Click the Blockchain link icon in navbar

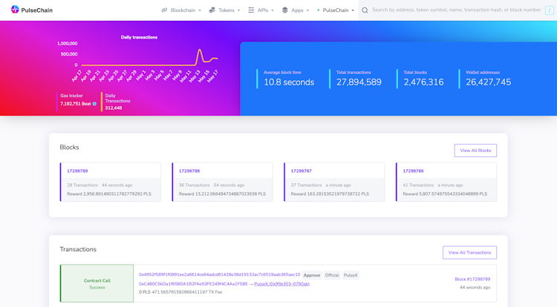pyautogui.click(x=164, y=10)
